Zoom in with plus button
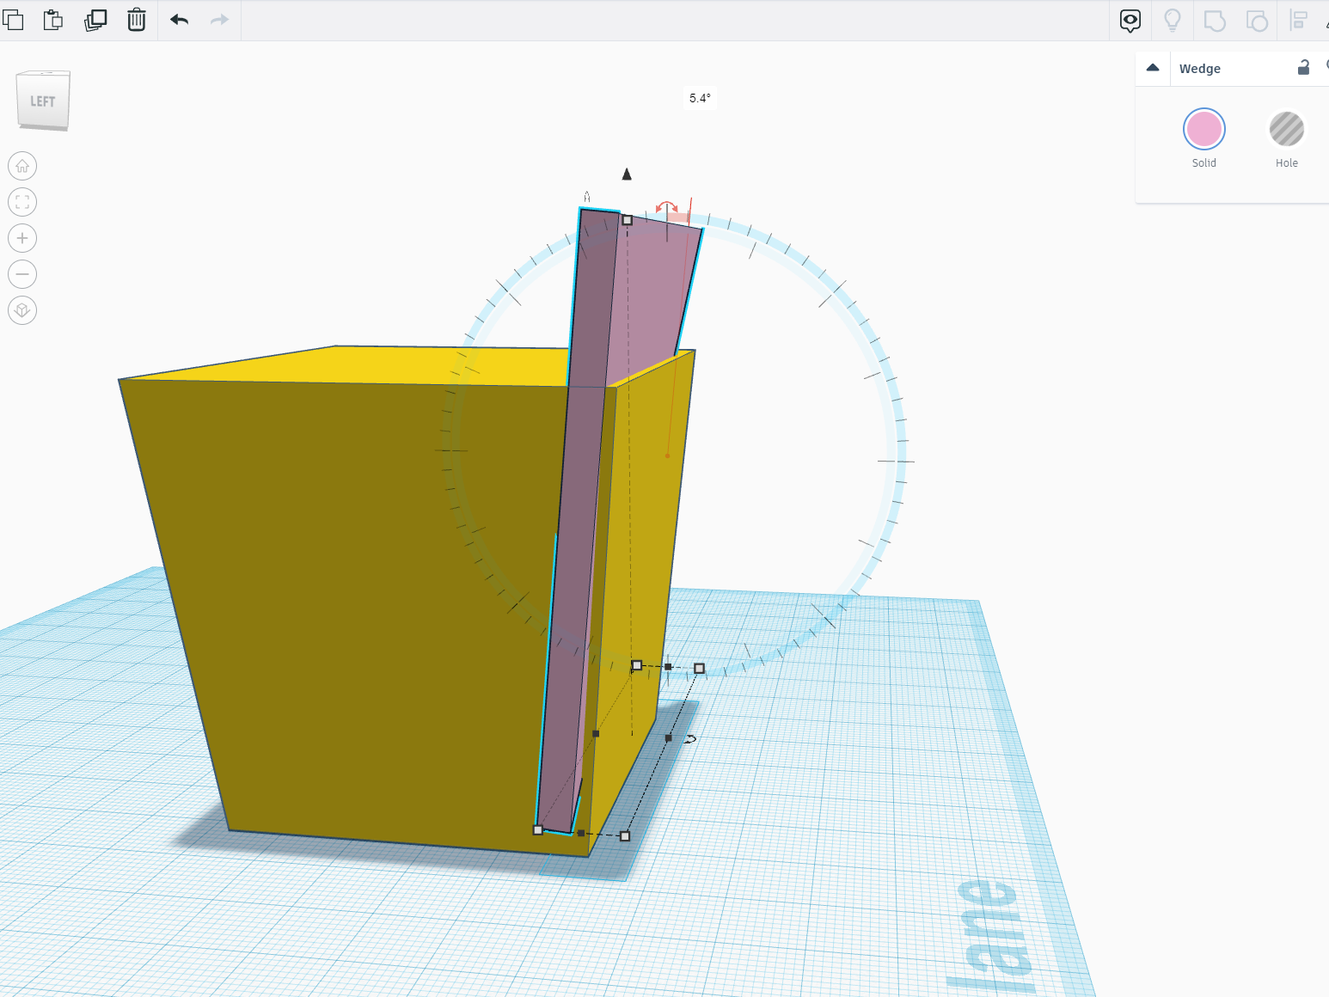 (x=22, y=238)
